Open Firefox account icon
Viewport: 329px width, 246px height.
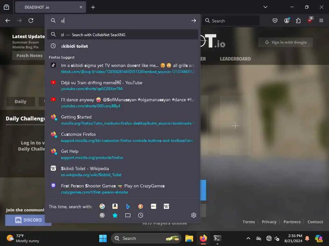pos(287,20)
